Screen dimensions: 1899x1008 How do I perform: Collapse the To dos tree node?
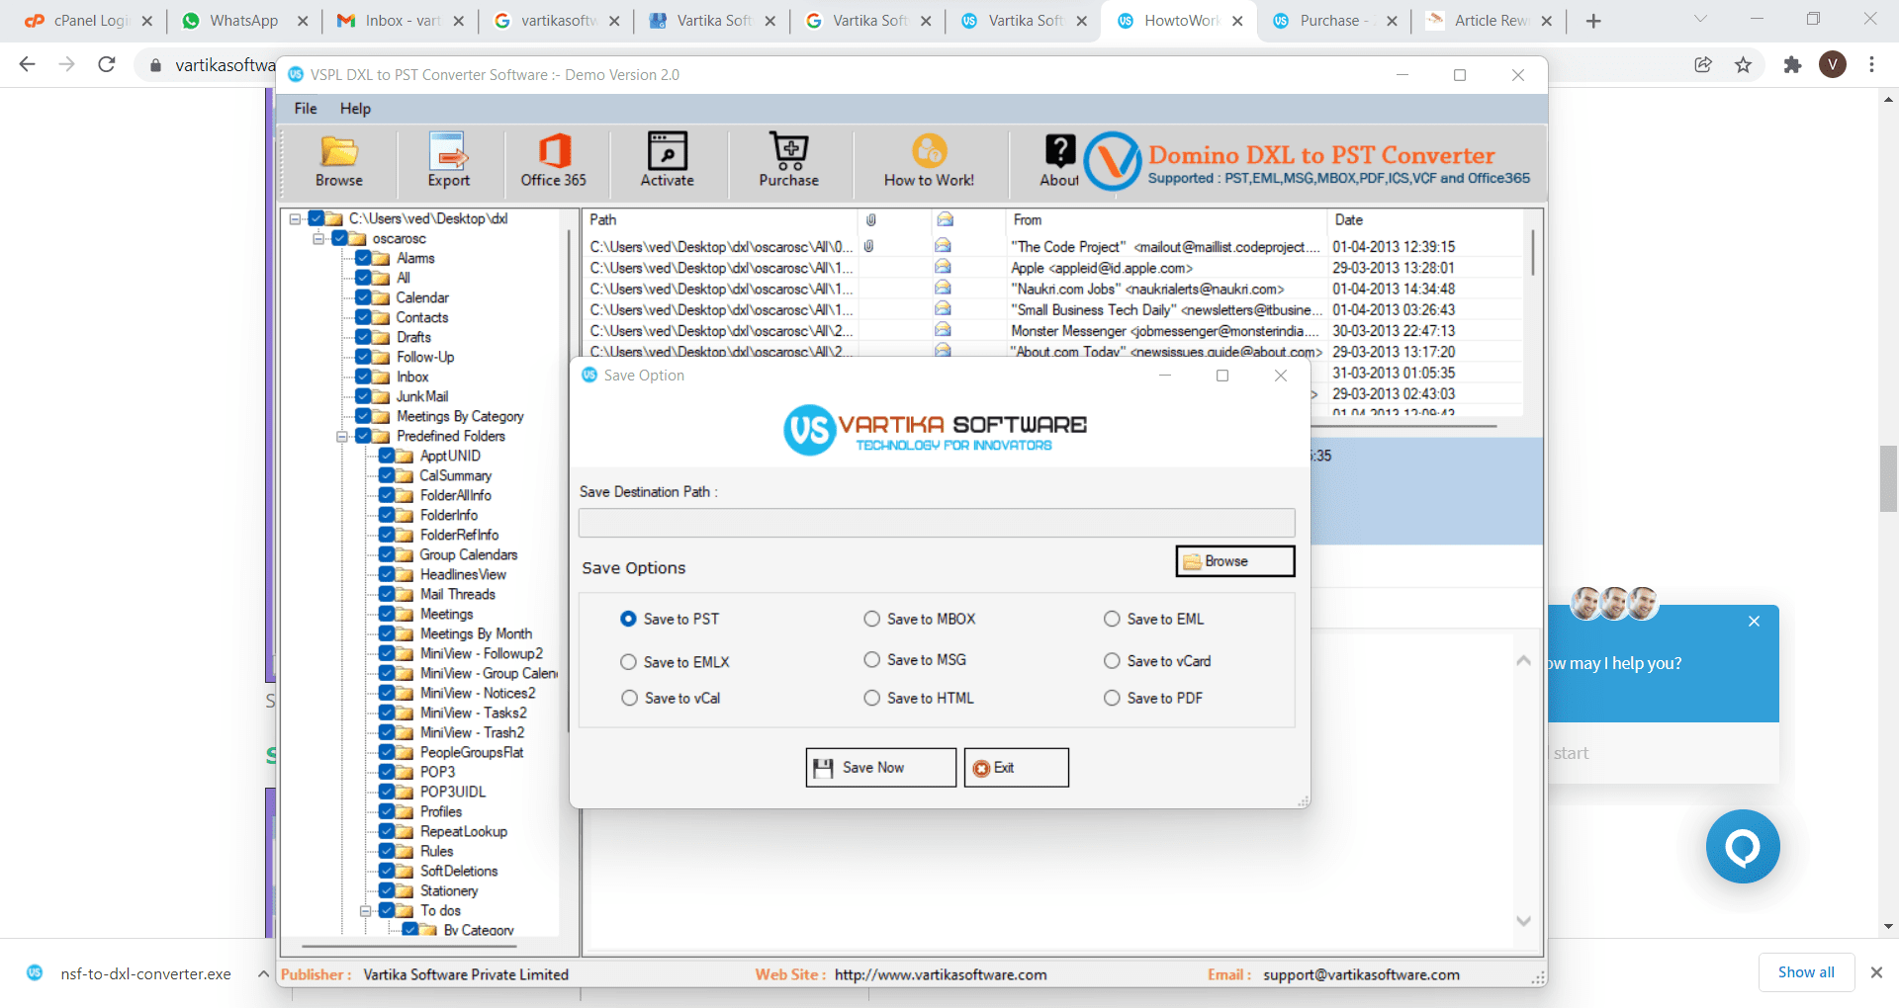[x=366, y=910]
